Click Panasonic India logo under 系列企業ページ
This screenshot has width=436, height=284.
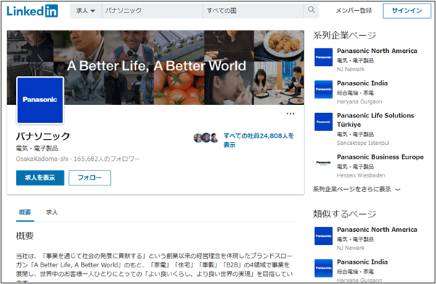[x=324, y=89]
